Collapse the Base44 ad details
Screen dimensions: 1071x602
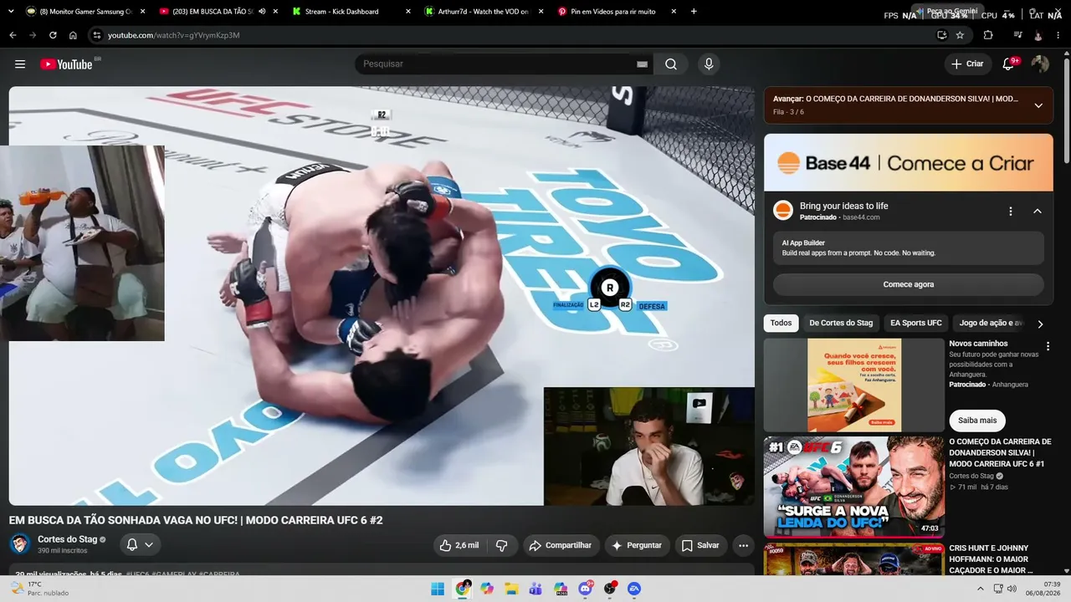1038,212
